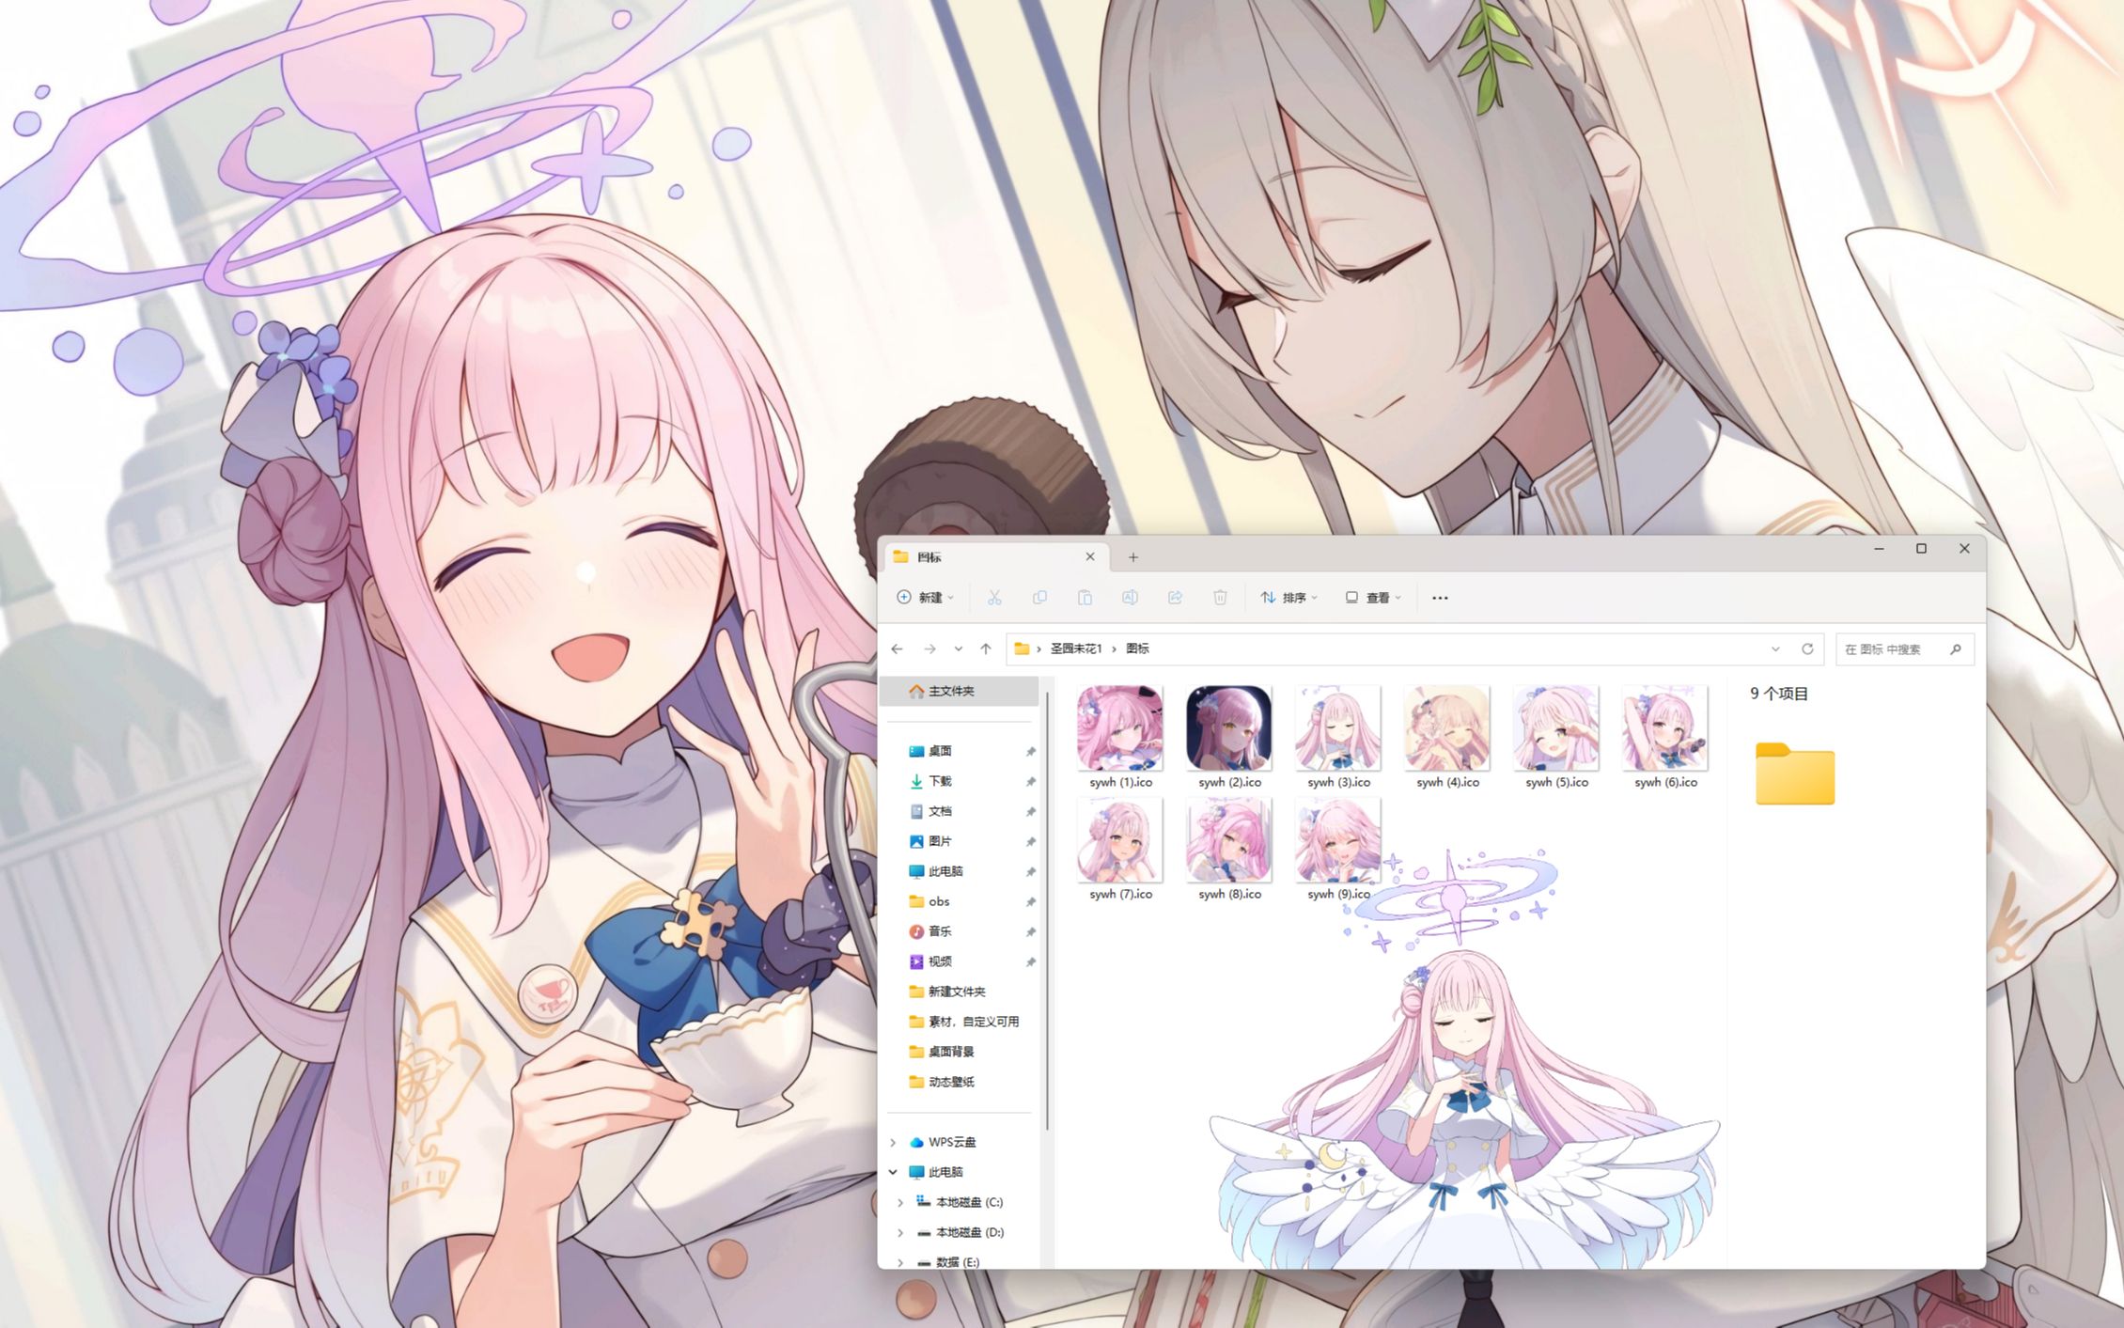Close the 图标 tab
The image size is (2124, 1328).
[1090, 556]
